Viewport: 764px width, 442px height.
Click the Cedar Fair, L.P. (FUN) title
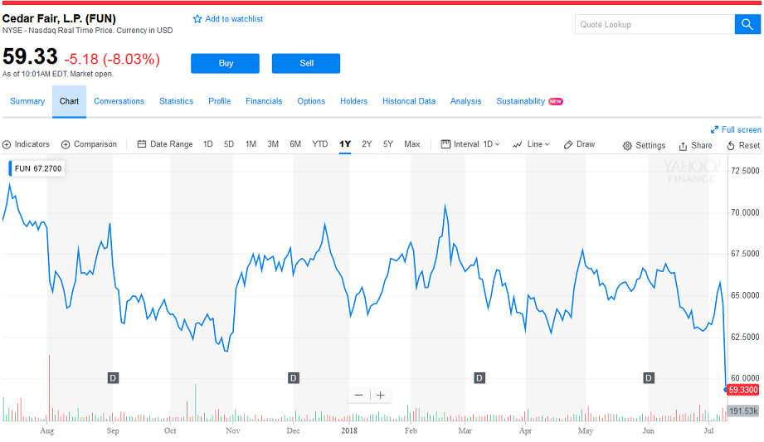click(59, 18)
